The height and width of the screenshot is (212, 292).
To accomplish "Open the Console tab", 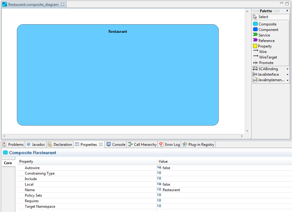I will pyautogui.click(x=116, y=144).
